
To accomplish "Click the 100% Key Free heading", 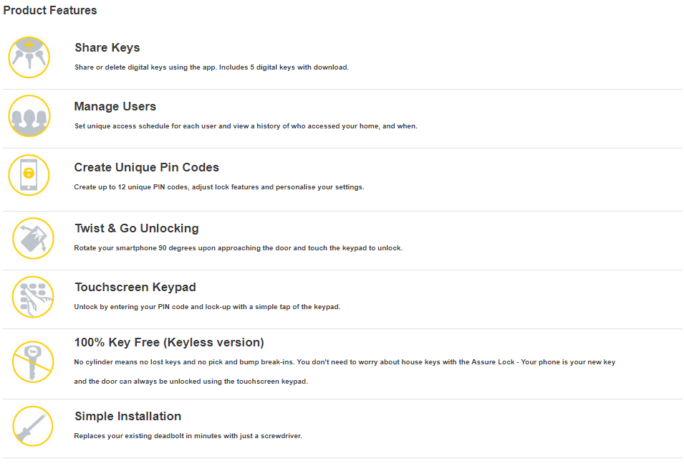I will click(169, 343).
